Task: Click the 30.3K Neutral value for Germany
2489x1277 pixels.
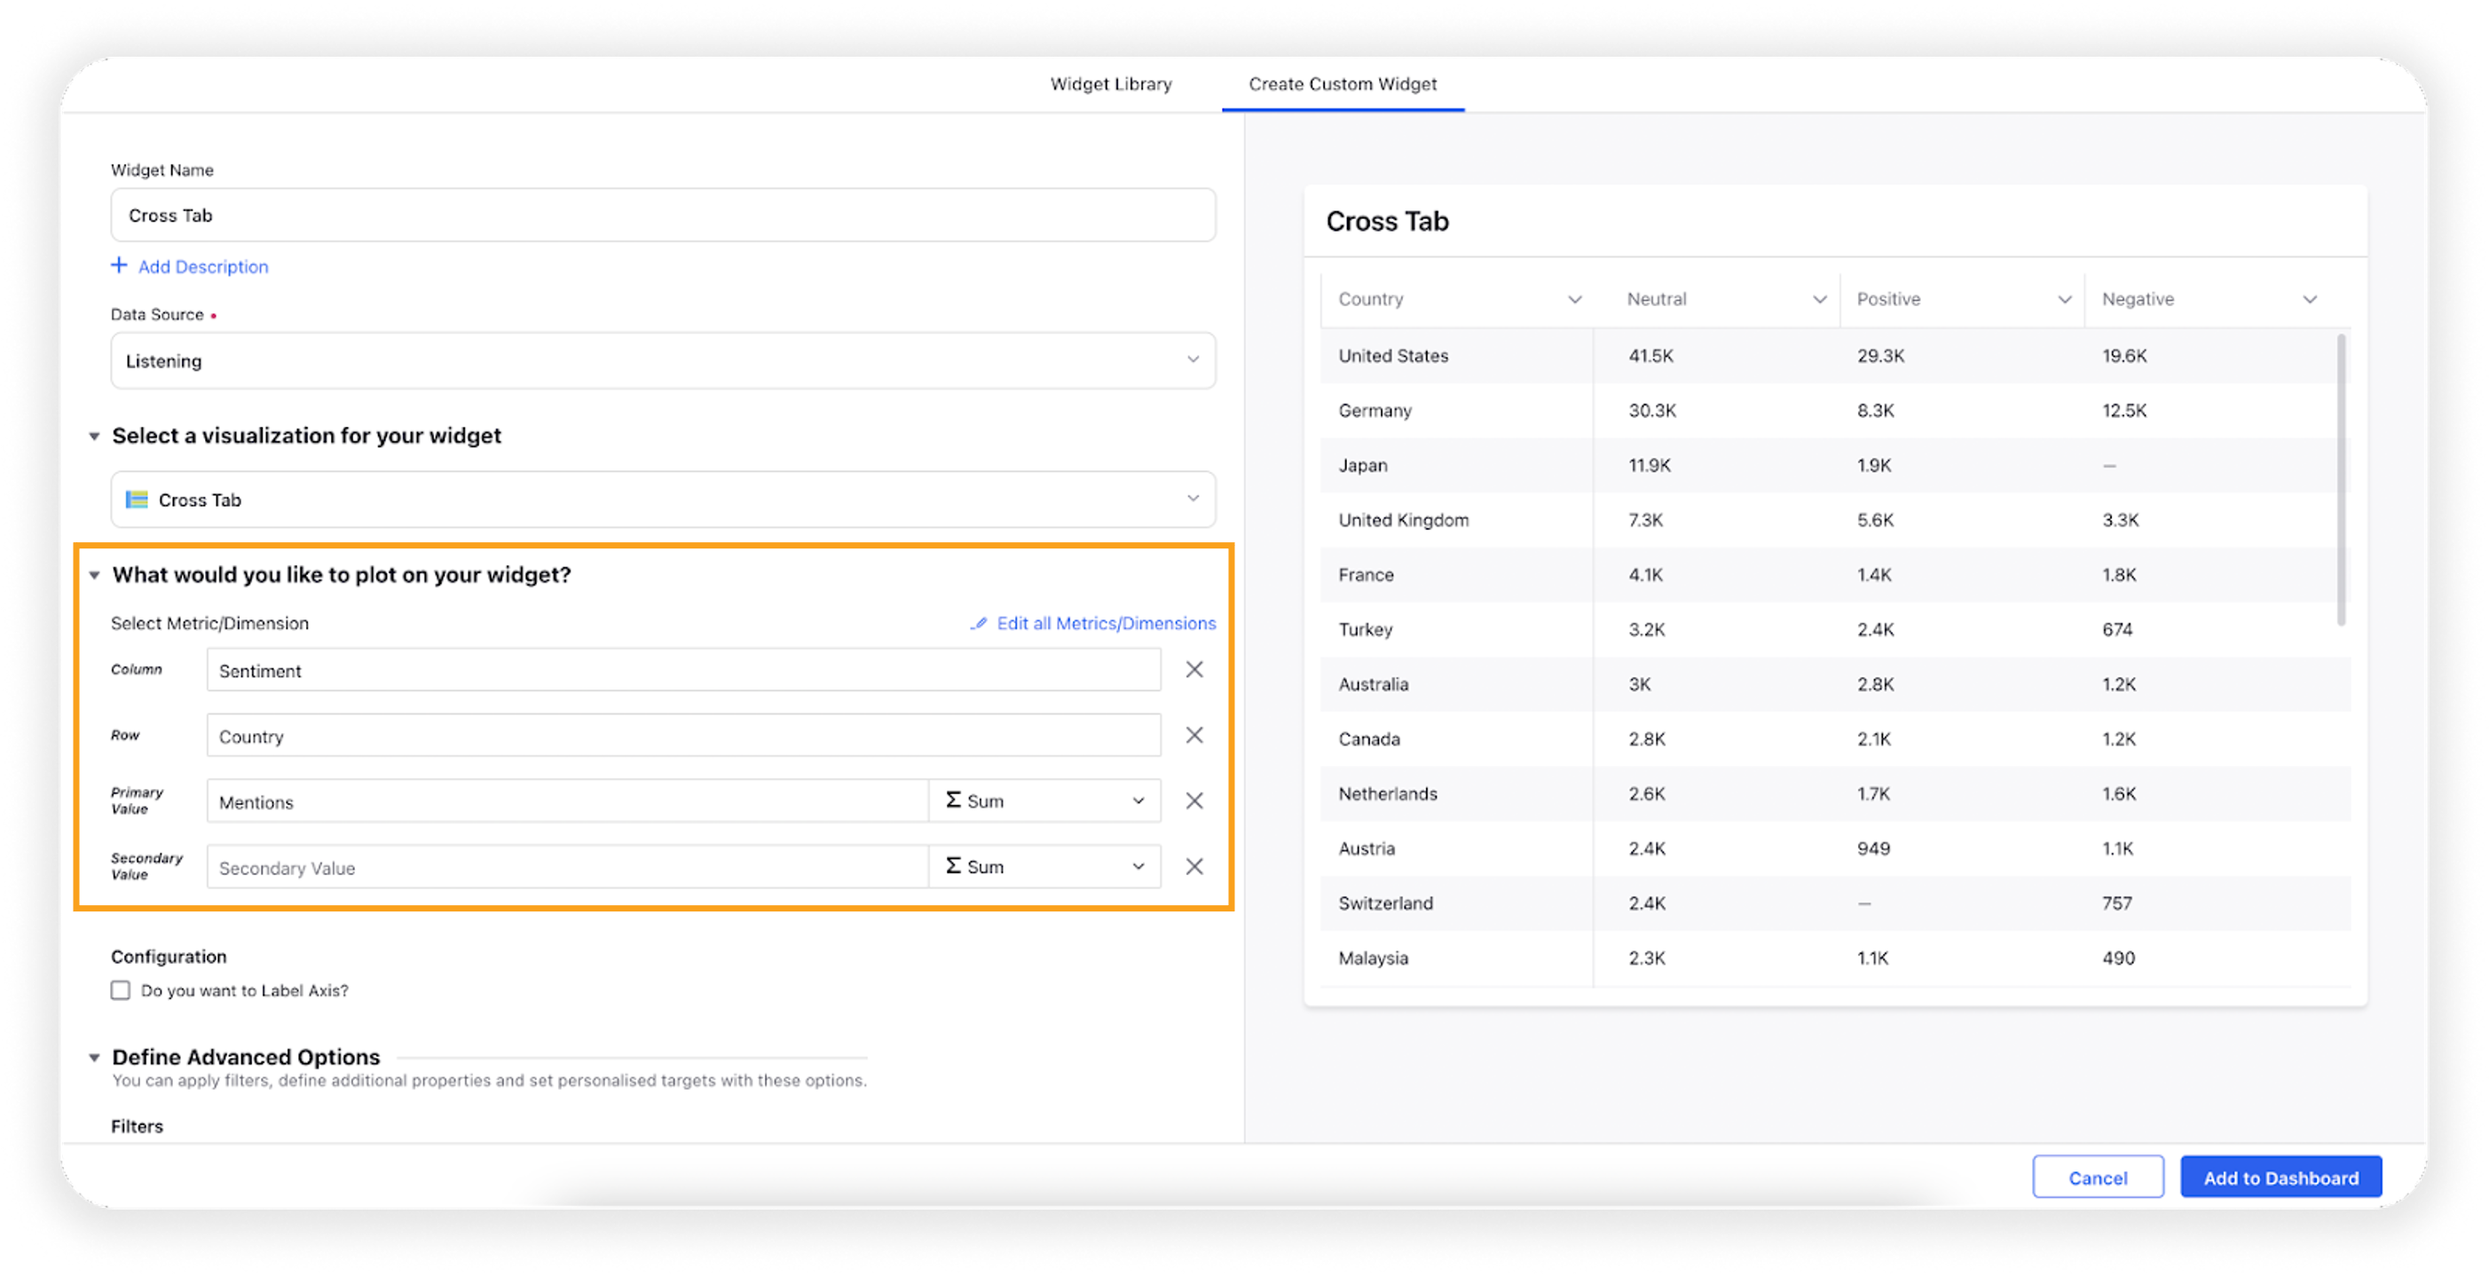Action: point(1652,411)
